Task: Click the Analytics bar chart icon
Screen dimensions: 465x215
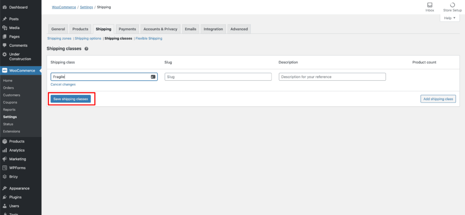Action: coord(5,151)
